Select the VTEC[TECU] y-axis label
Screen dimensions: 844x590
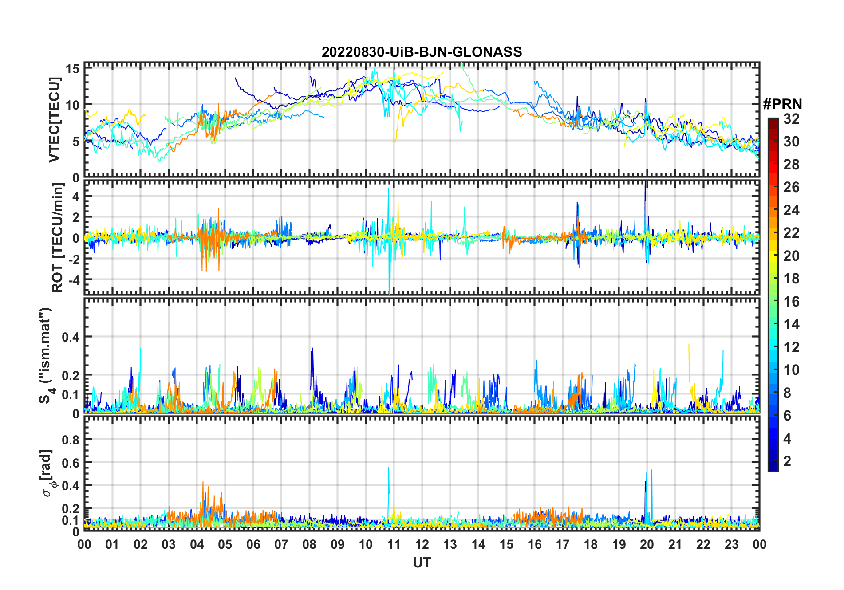54,120
